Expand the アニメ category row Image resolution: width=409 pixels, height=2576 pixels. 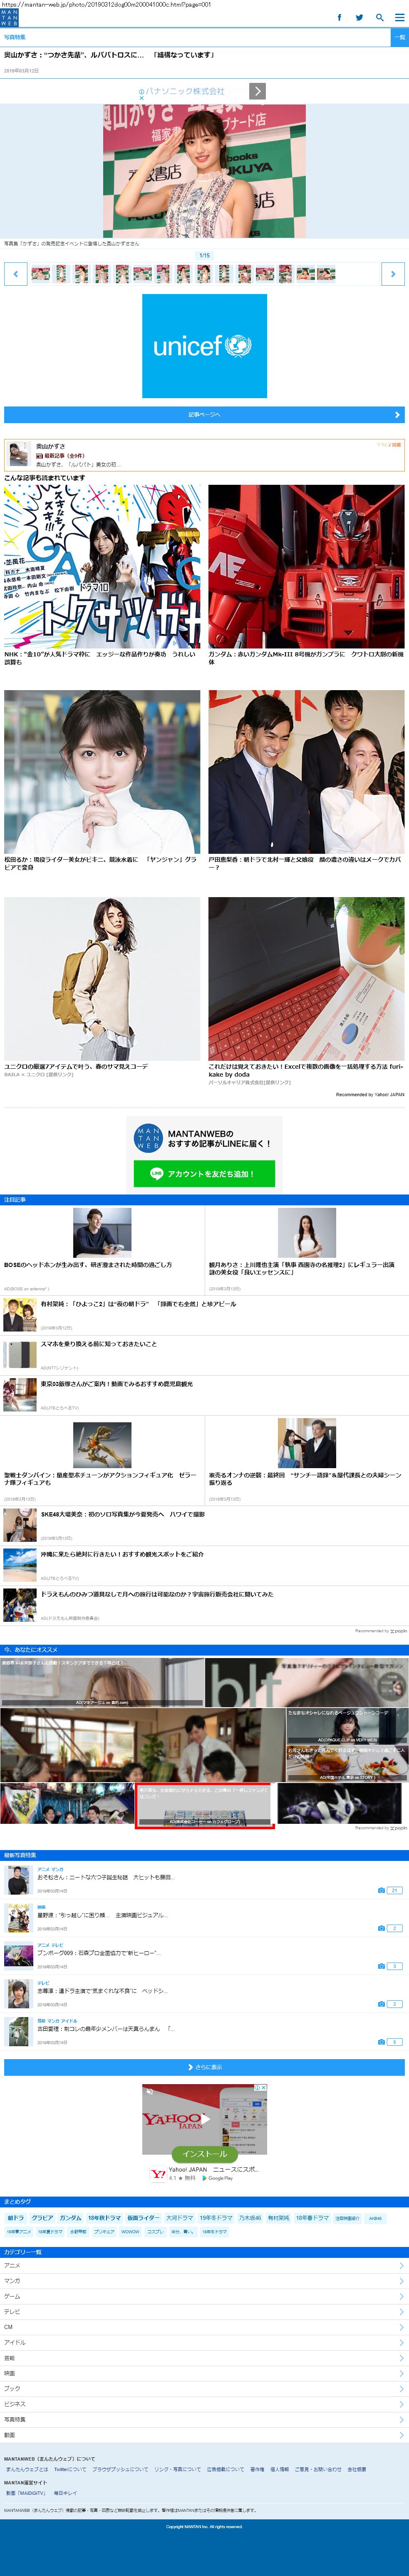[204, 2265]
